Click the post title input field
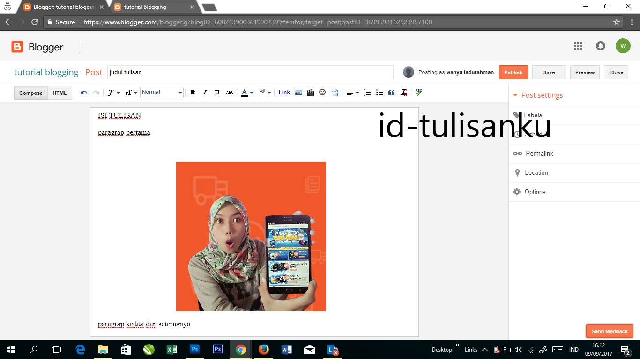 pos(250,72)
